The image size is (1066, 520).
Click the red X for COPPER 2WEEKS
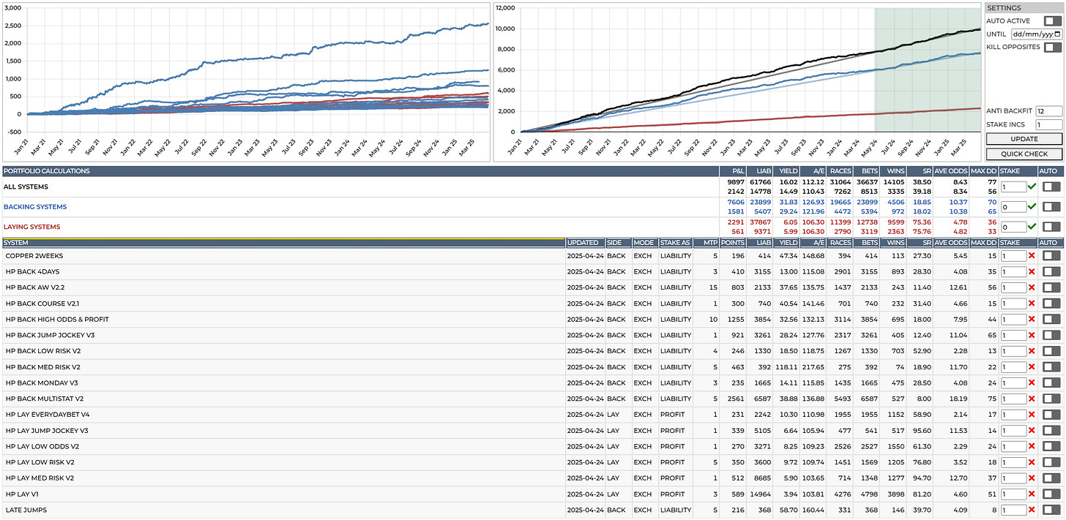click(x=1032, y=256)
